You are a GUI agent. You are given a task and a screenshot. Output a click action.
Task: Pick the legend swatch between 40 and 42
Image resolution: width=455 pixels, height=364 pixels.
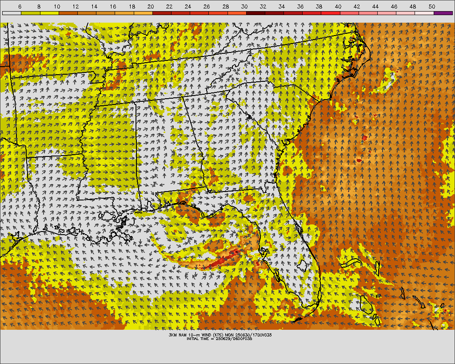tap(349, 13)
